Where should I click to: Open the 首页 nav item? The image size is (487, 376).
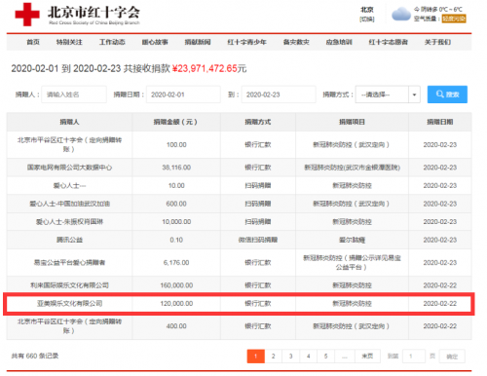33,42
